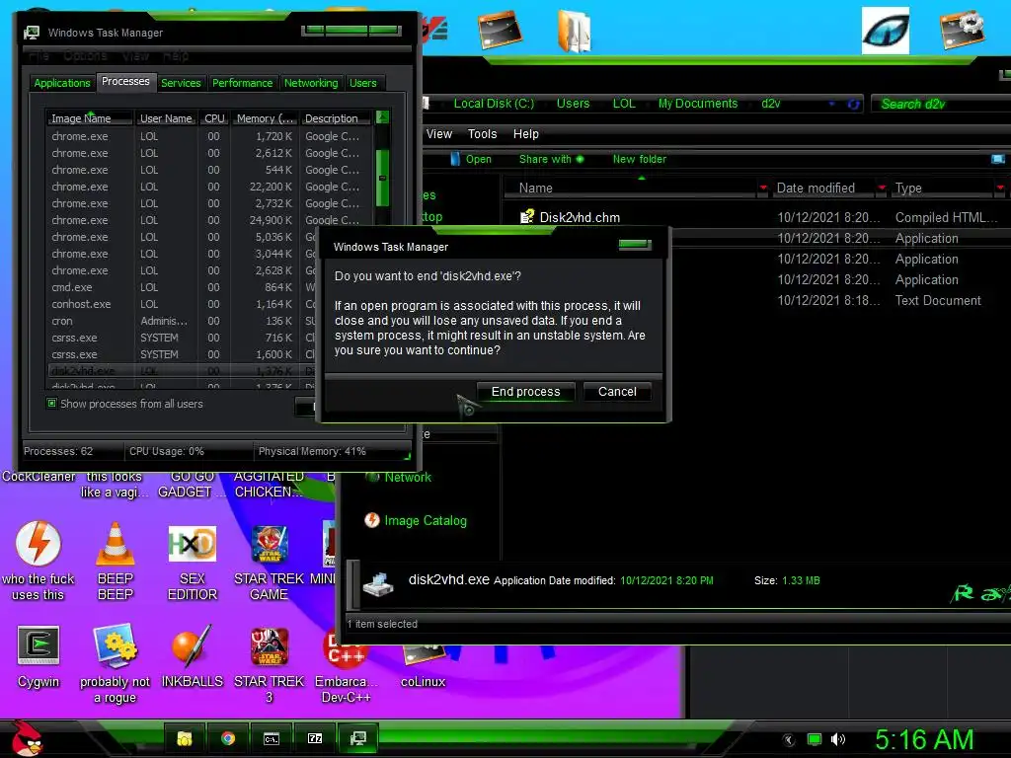1011x758 pixels.
Task: Launch Chrome from the taskbar
Action: click(228, 738)
